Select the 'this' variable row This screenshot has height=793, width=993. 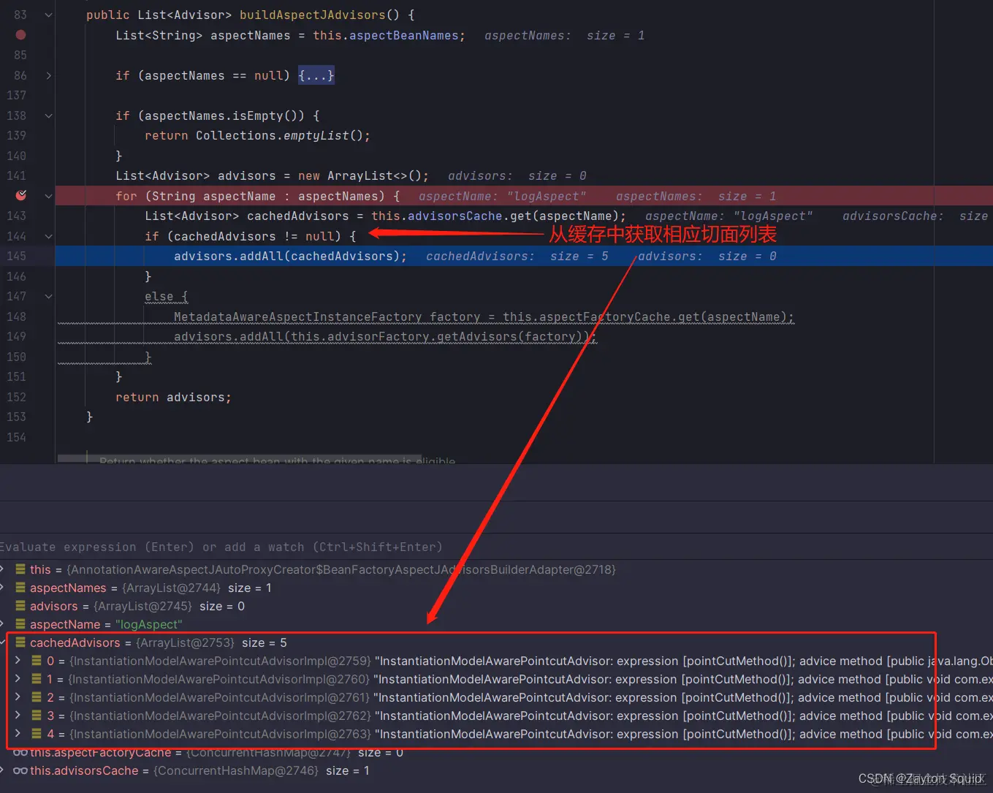[496, 569]
